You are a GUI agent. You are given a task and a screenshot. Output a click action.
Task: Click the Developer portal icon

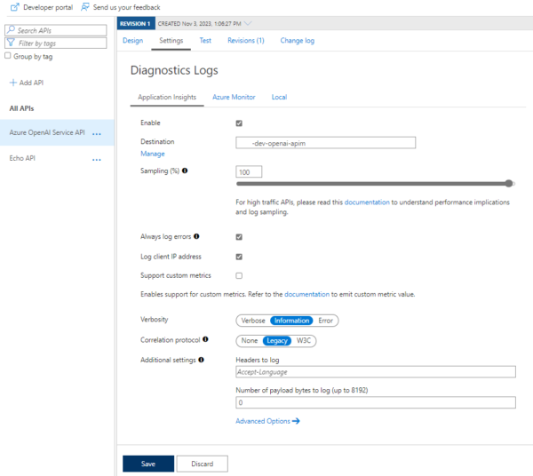pos(13,7)
